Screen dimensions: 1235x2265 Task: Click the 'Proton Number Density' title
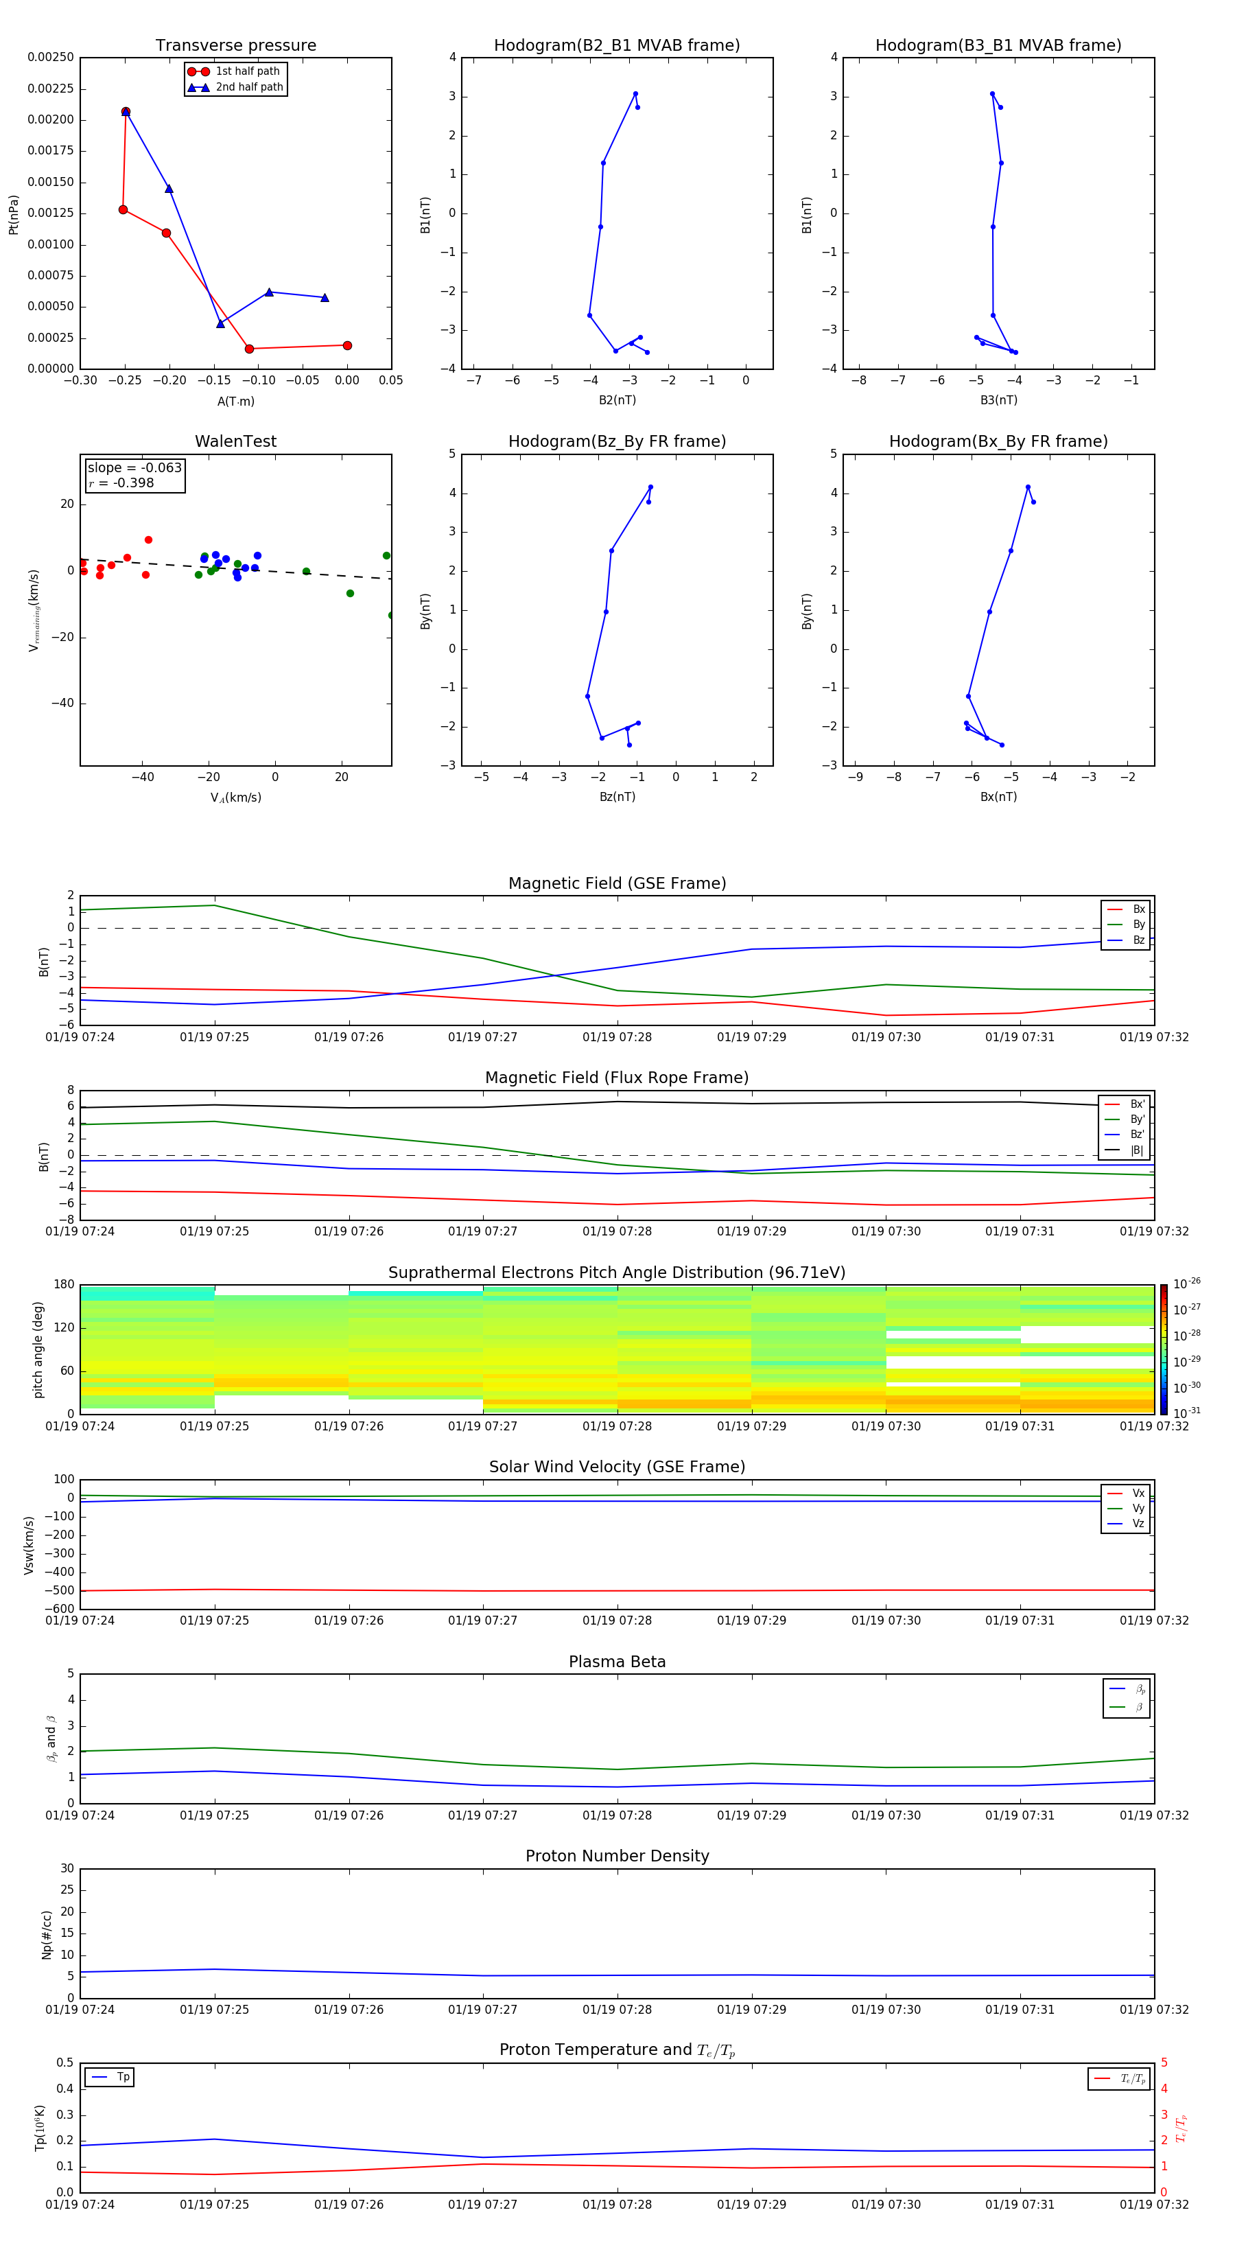(617, 1856)
